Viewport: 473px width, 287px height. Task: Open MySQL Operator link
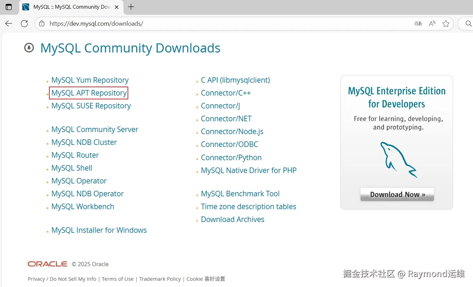[79, 181]
